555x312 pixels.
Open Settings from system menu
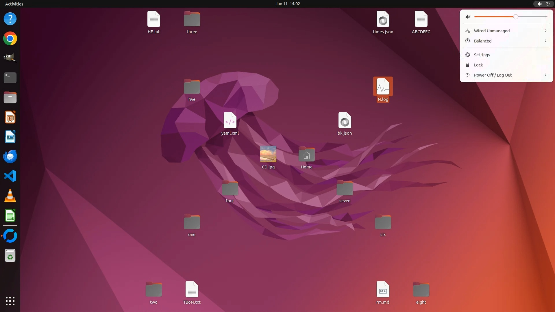coord(482,55)
